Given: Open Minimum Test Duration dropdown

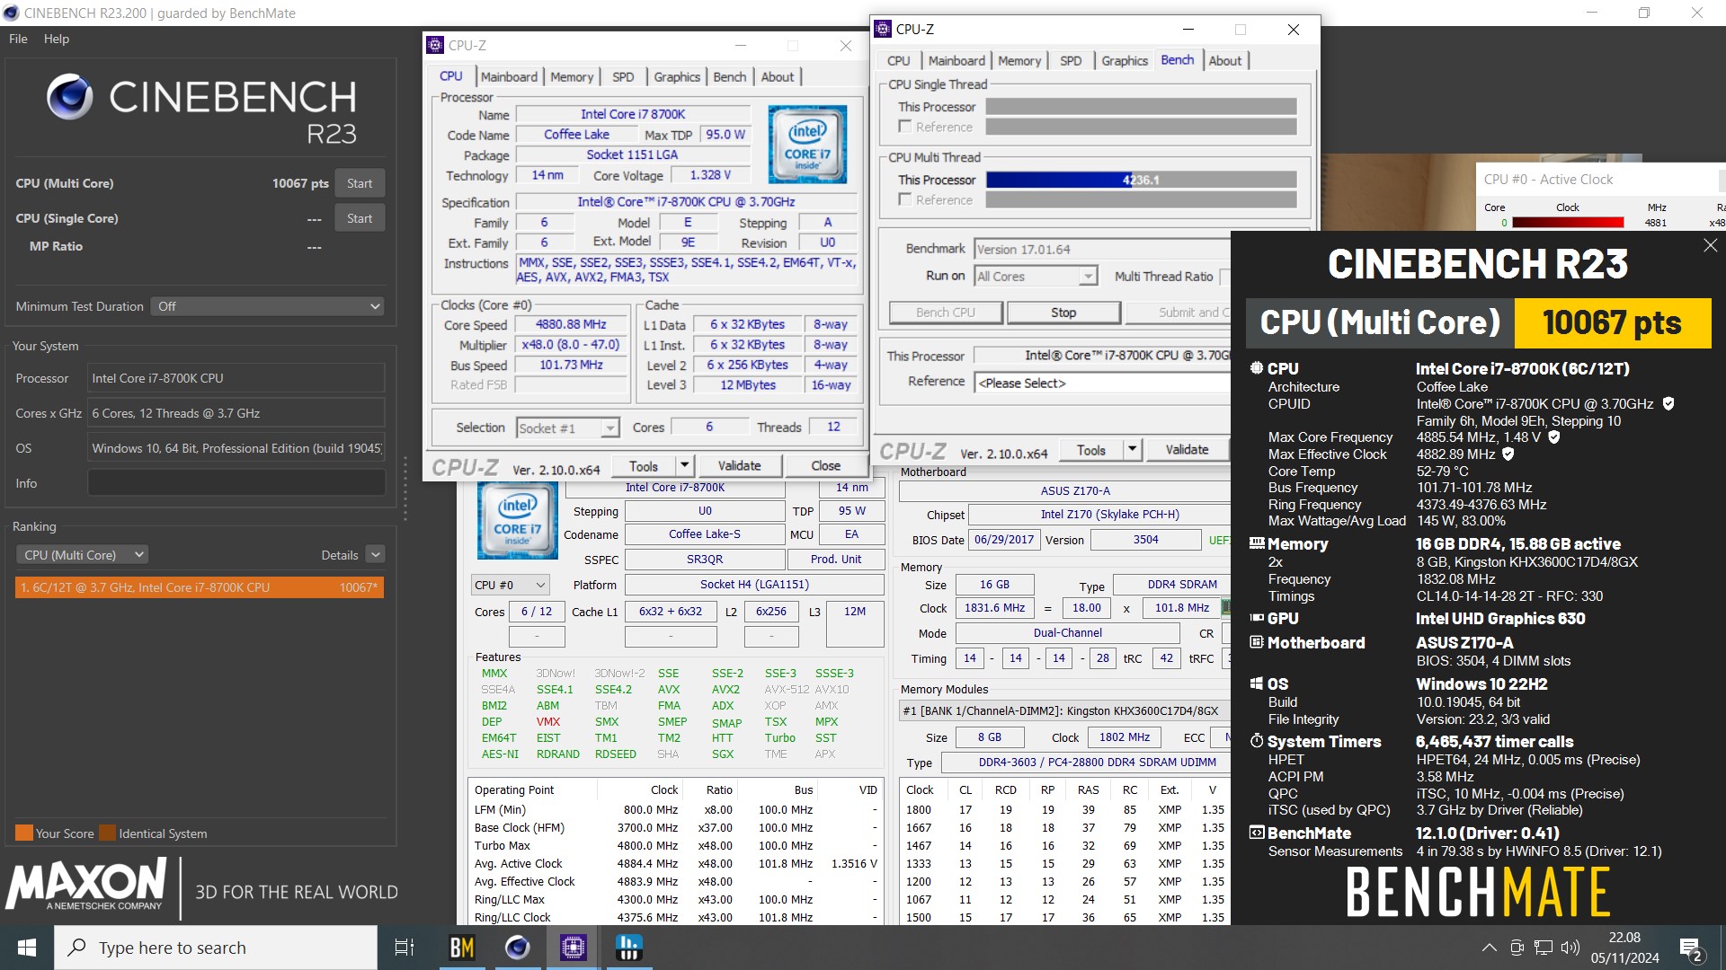Looking at the screenshot, I should [x=267, y=306].
